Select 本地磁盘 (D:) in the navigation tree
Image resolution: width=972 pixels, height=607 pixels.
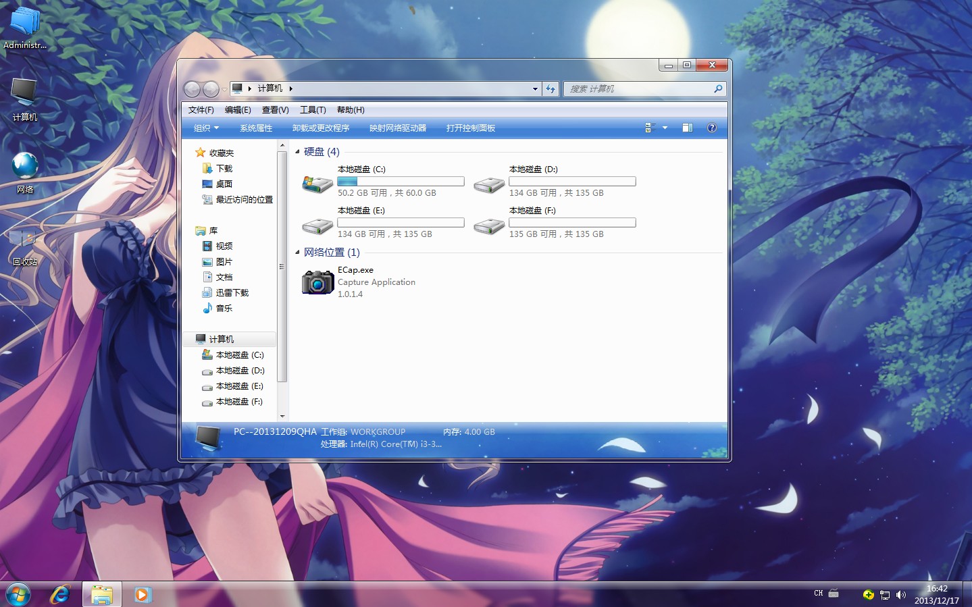click(240, 371)
